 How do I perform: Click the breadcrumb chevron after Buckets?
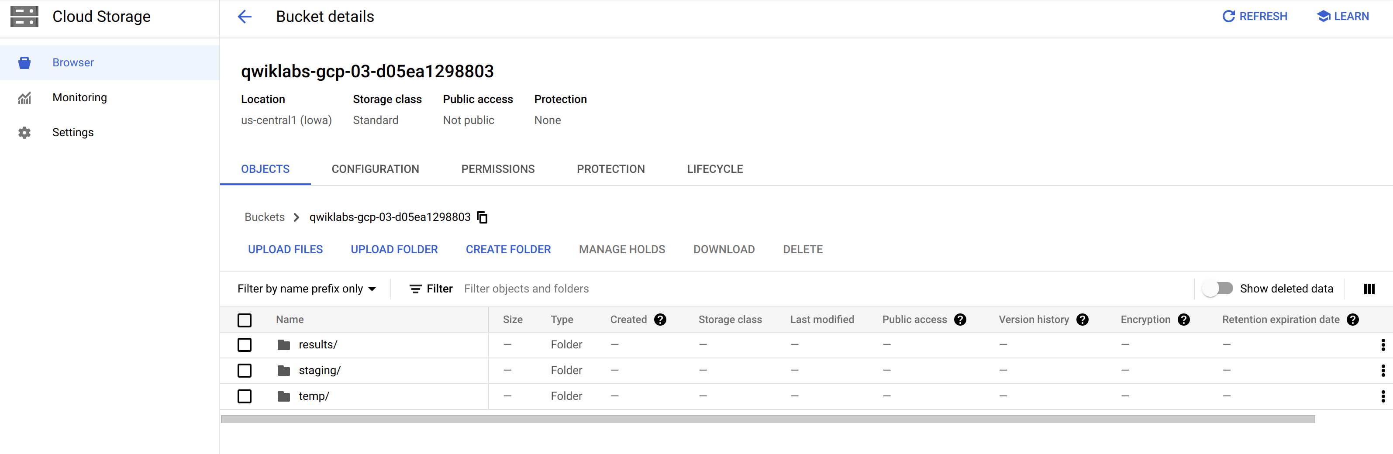tap(297, 217)
